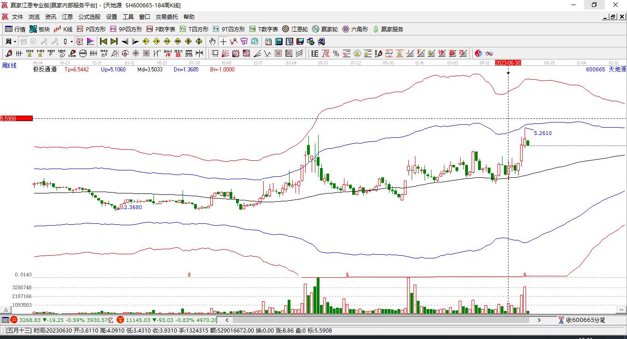Open the 交易委托 menu
The width and height of the screenshot is (627, 339).
click(167, 17)
